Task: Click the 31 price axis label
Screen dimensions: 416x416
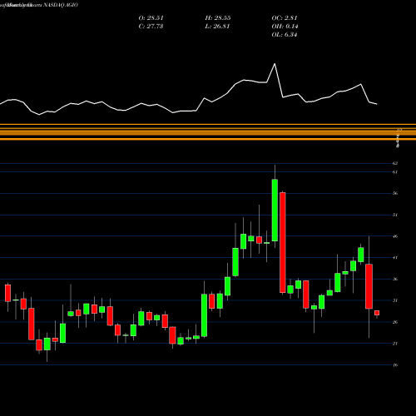Action: (x=395, y=300)
